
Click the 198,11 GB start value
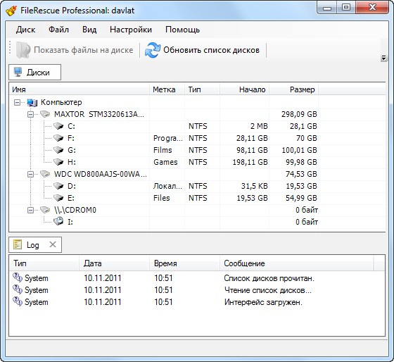point(250,162)
